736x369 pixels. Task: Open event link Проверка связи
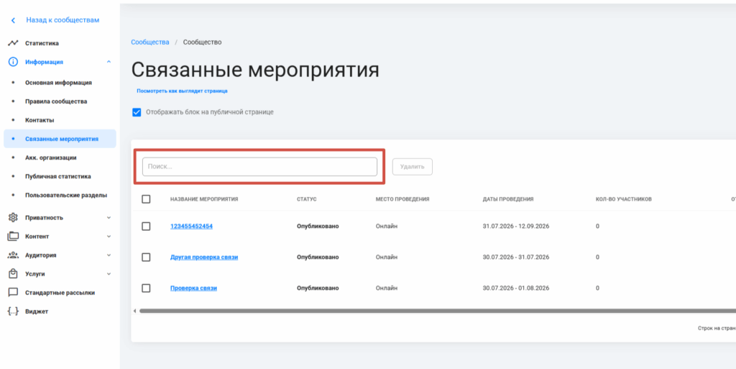[193, 288]
